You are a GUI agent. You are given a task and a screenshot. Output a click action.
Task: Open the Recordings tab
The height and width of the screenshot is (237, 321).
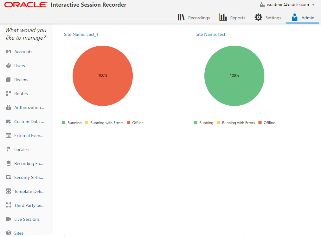pos(194,18)
